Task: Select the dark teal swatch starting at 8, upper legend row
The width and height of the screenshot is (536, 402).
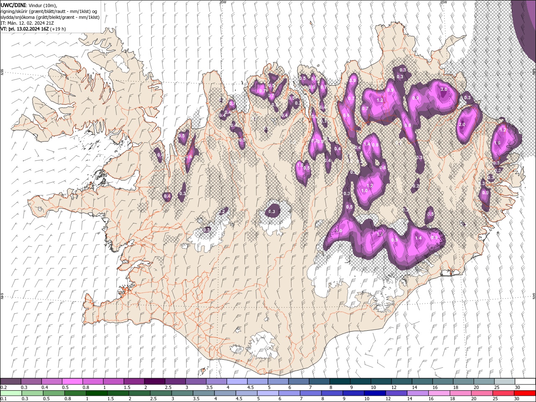Action: [339, 381]
